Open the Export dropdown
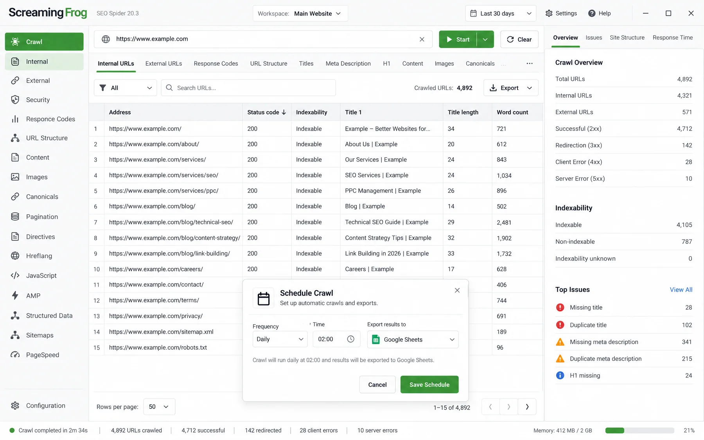This screenshot has width=704, height=440. click(x=511, y=88)
